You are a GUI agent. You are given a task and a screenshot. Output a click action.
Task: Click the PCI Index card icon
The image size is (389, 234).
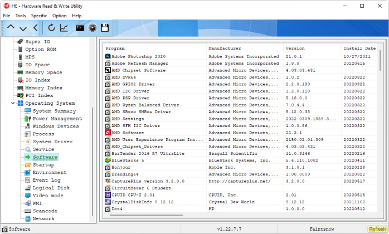[21, 95]
